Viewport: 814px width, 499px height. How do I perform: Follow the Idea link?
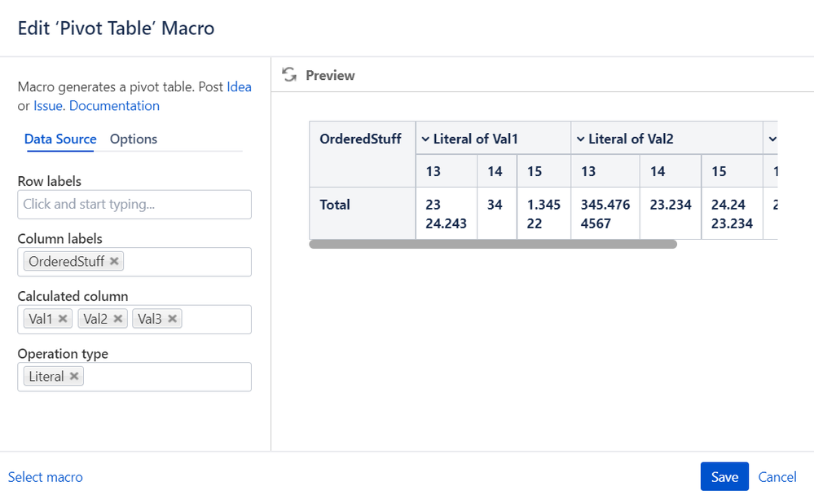[239, 86]
